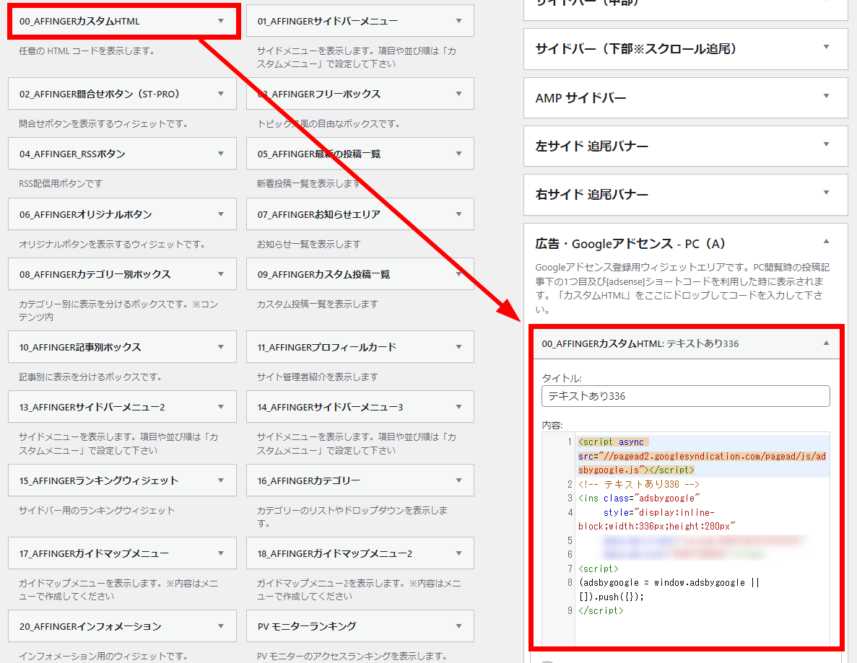Expand the 16_AFFINGERカテゴリー widget arrow

pos(458,480)
